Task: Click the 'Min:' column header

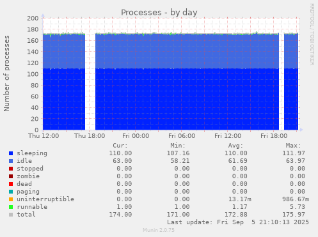Action: coord(178,146)
